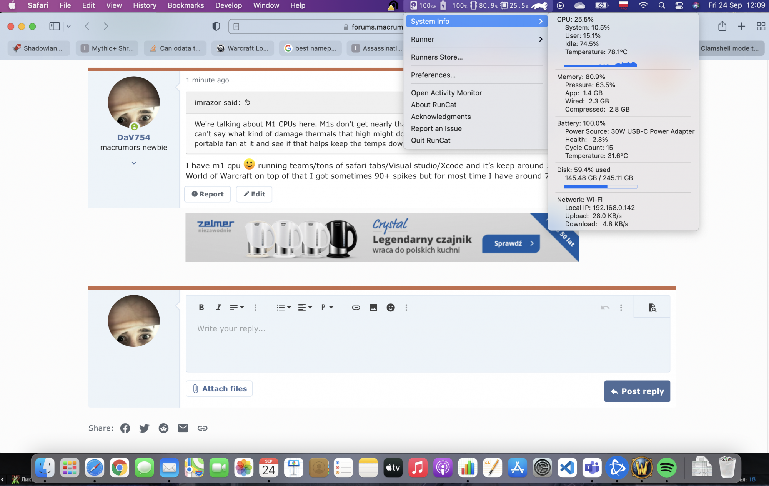This screenshot has height=486, width=769.
Task: Click the Report button on post
Action: click(208, 194)
